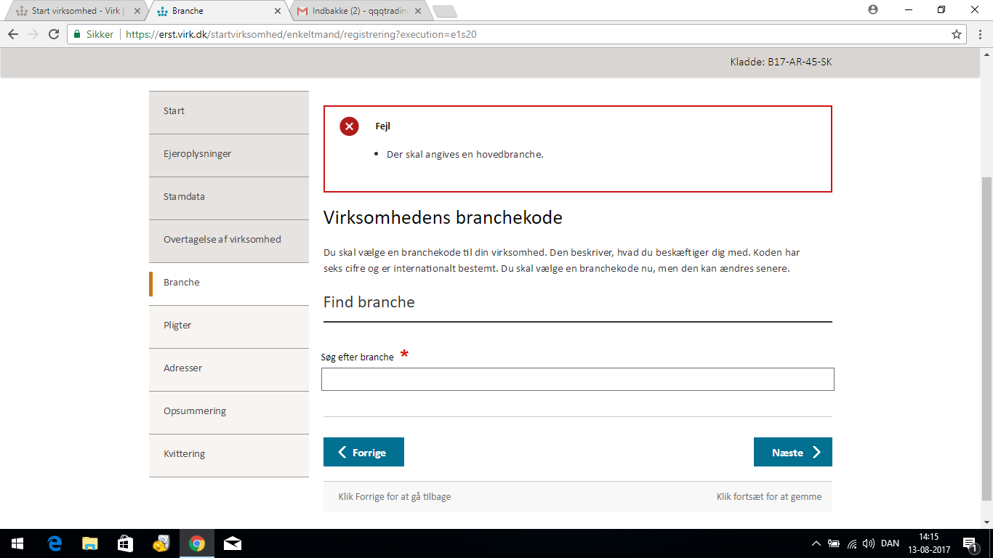This screenshot has width=993, height=558.
Task: Click the Næste button
Action: coord(792,452)
